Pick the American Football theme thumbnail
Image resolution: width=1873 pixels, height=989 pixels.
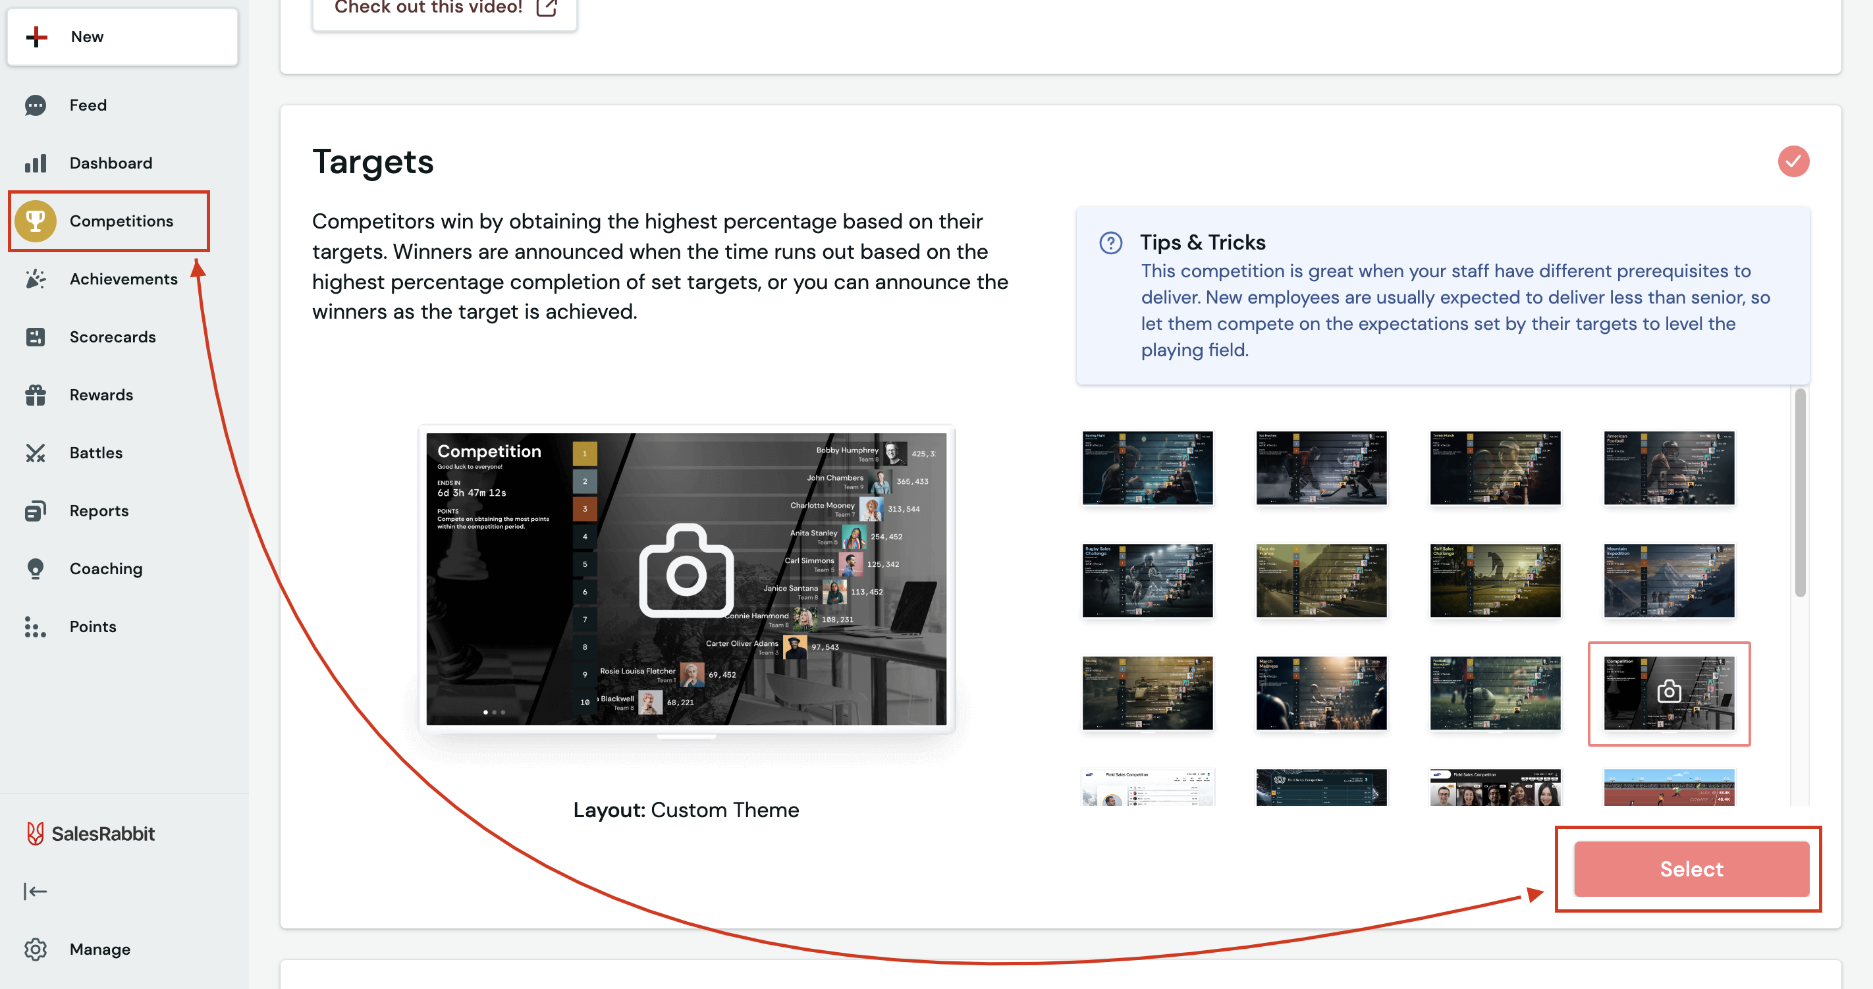pos(1669,468)
